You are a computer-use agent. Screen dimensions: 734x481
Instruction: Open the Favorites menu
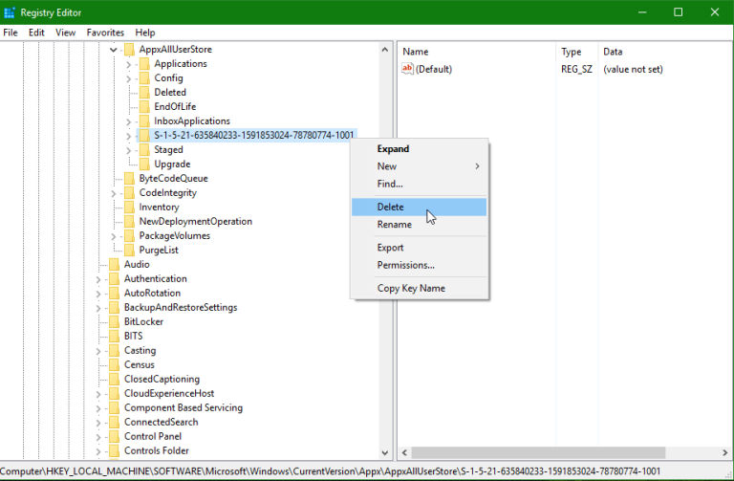(105, 33)
